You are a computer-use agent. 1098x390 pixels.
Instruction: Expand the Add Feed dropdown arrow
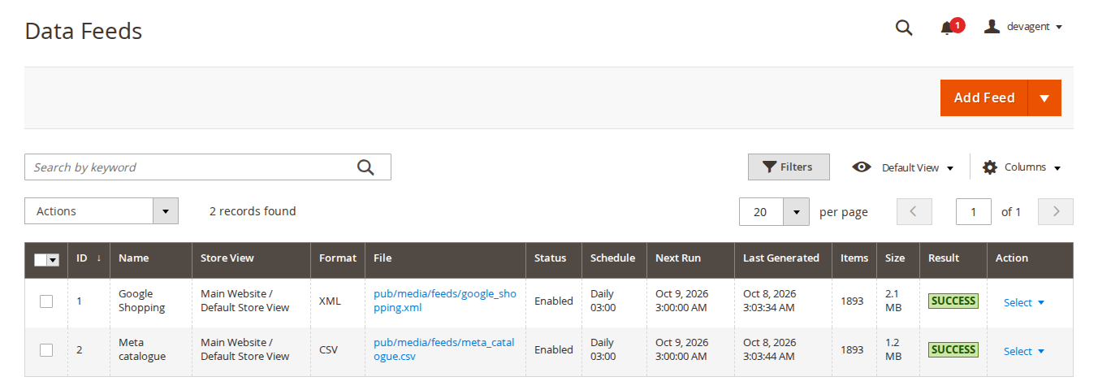1044,97
